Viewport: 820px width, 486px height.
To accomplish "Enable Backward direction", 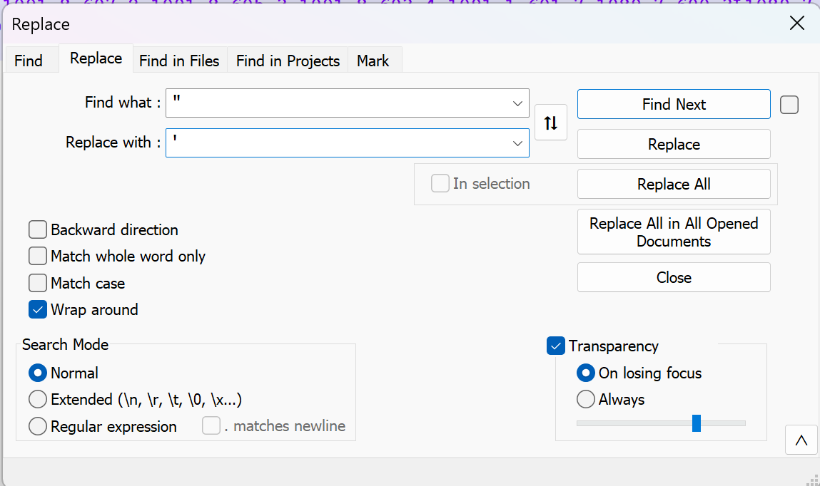I will 37,229.
